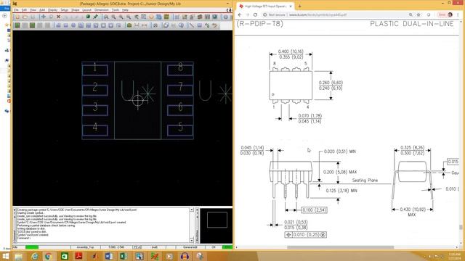Click the second magnifier zoom icon in Allegro
Viewport: 465px width, 261px height.
[x=113, y=17]
